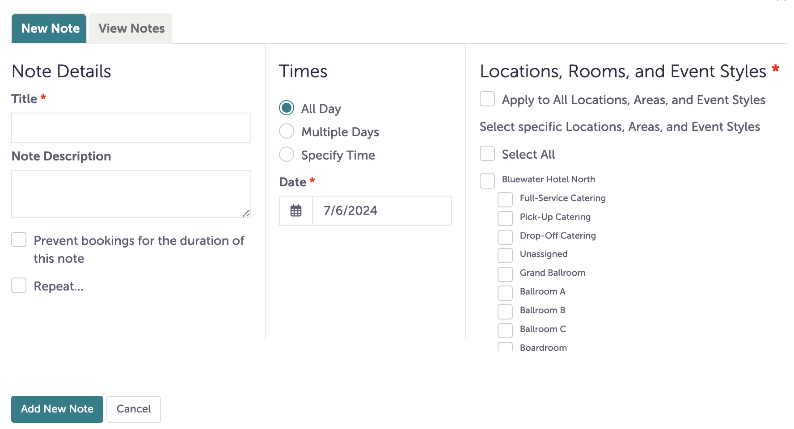Select the All Day radio option
794x429 pixels.
[x=287, y=108]
